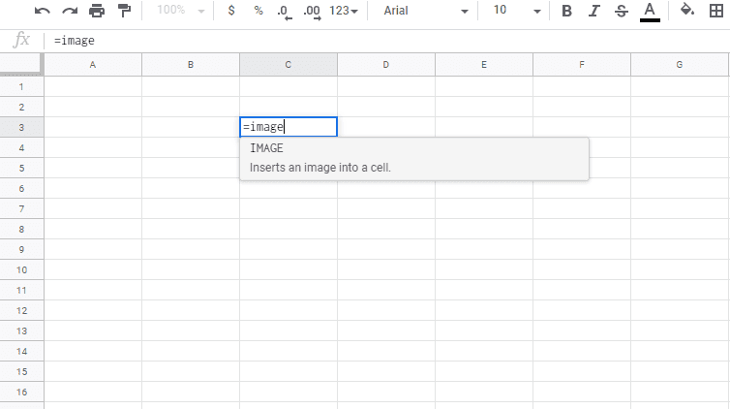Select column F header

click(582, 65)
